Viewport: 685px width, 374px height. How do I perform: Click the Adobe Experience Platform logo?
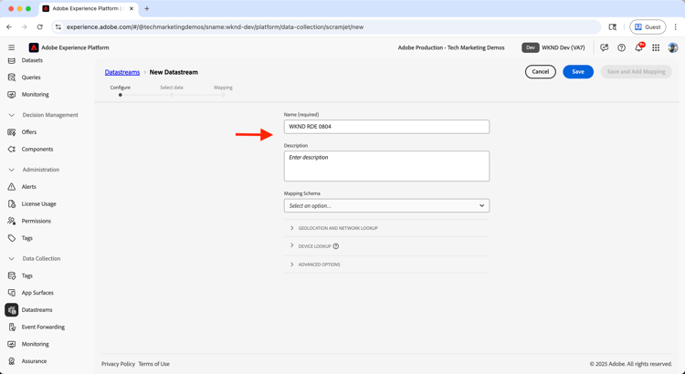[34, 47]
